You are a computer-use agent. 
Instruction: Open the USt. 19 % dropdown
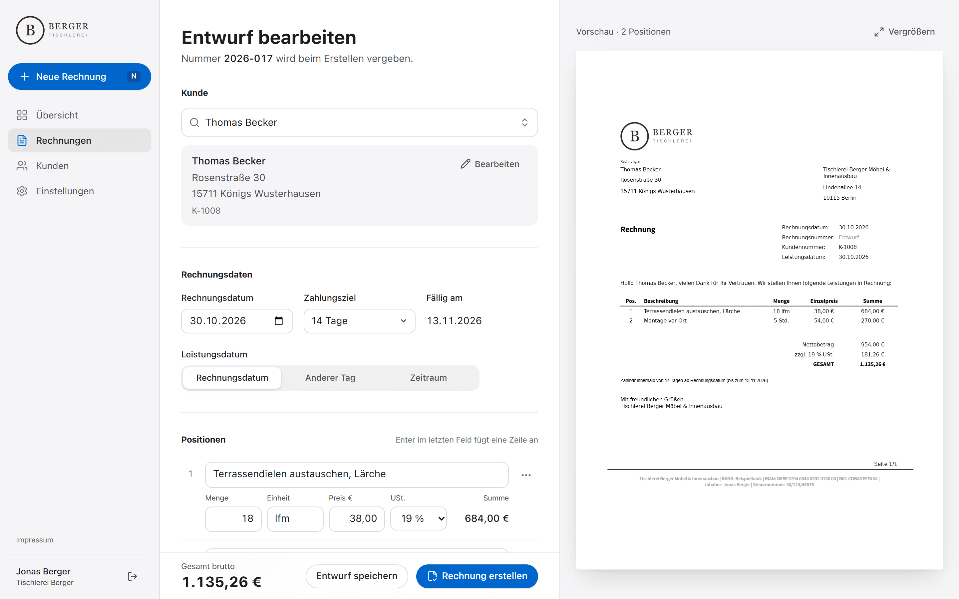[419, 518]
